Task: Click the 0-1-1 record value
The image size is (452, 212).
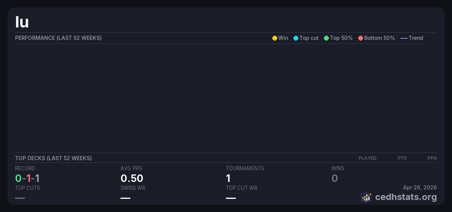Action: pos(27,178)
